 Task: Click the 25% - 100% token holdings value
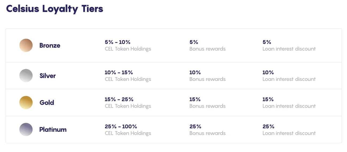coord(121,126)
